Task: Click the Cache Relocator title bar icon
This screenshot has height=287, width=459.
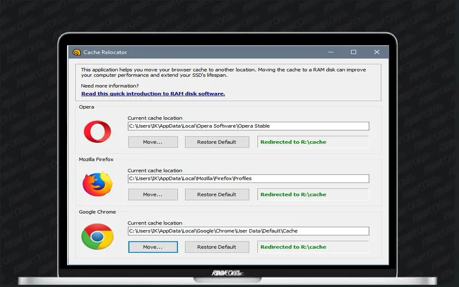Action: click(x=77, y=52)
